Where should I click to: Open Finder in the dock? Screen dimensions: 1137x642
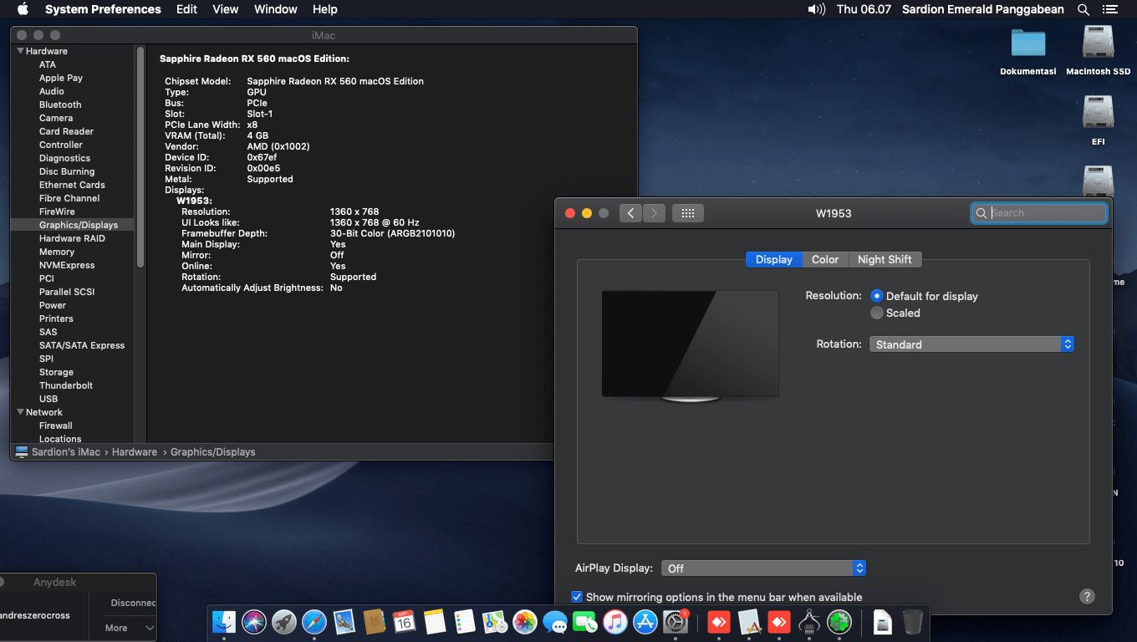pos(224,622)
